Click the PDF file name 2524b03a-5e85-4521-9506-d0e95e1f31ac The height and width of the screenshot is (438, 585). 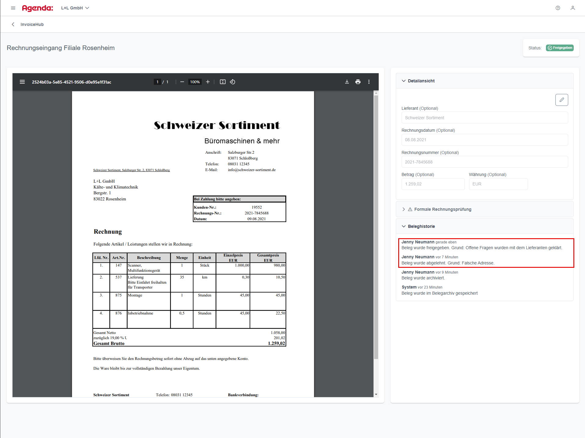tap(71, 82)
